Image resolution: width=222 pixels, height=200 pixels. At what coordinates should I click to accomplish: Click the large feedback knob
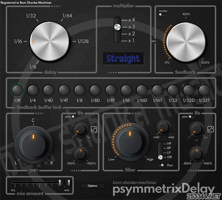pos(186,42)
